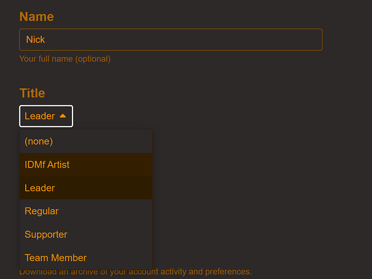Focus the Name input field

[x=170, y=40]
